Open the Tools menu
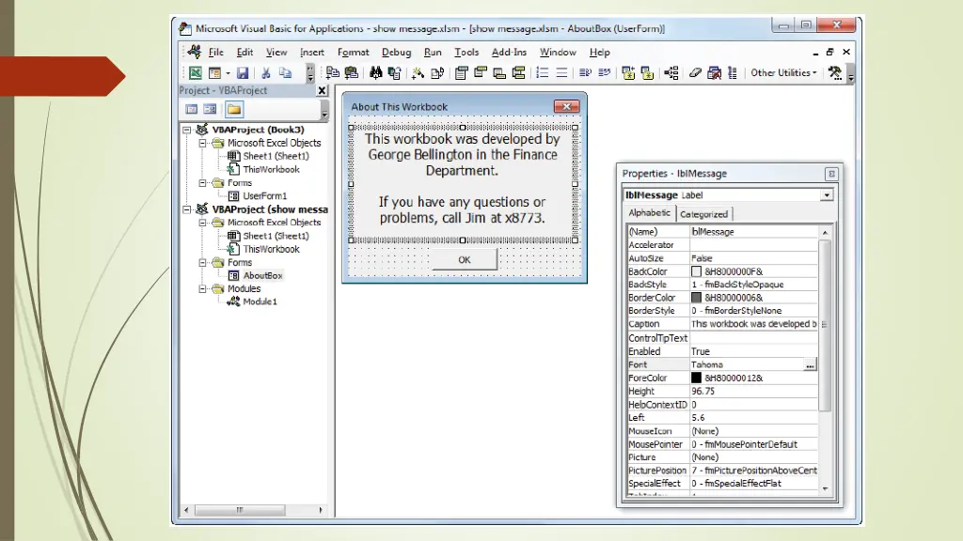The height and width of the screenshot is (541, 963). coord(466,53)
